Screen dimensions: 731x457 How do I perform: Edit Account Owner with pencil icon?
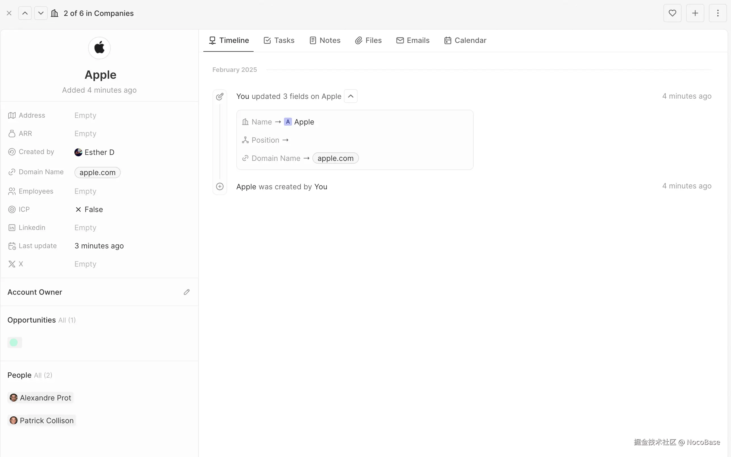tap(187, 292)
